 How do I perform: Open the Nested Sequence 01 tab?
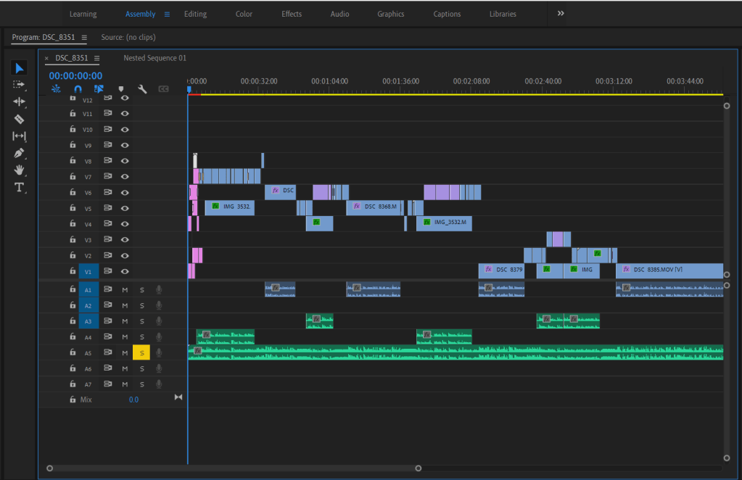(x=154, y=58)
